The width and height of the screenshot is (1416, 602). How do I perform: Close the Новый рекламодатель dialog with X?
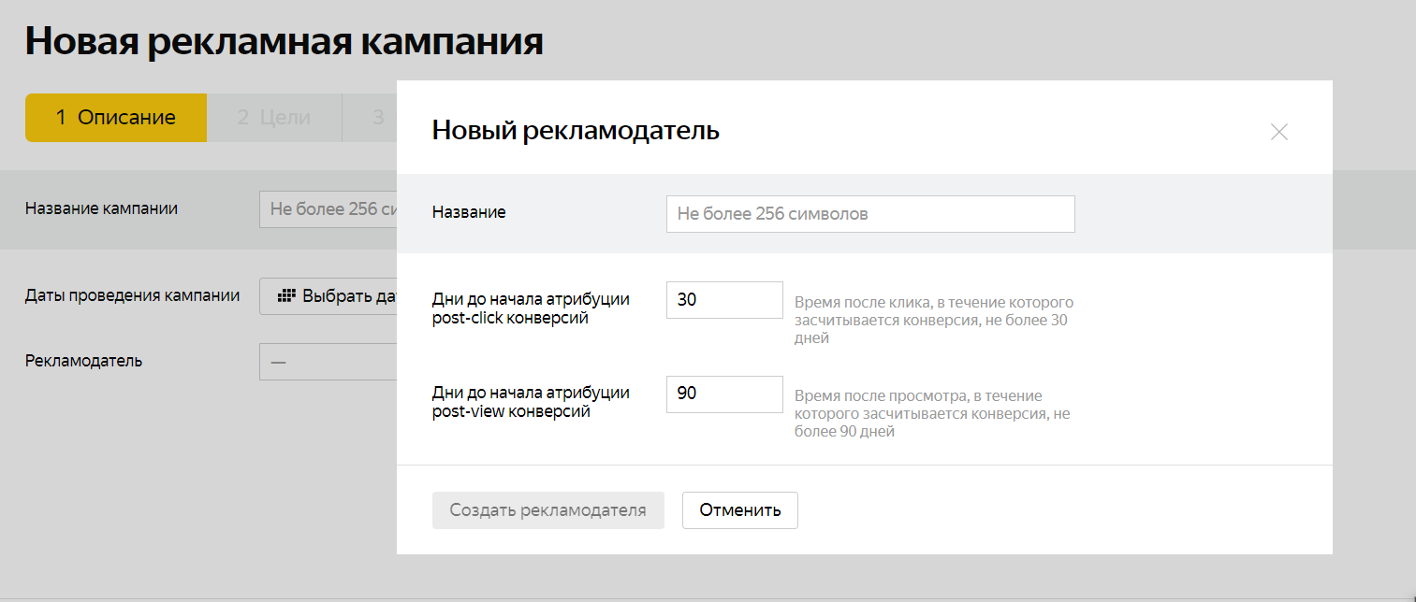click(x=1278, y=132)
